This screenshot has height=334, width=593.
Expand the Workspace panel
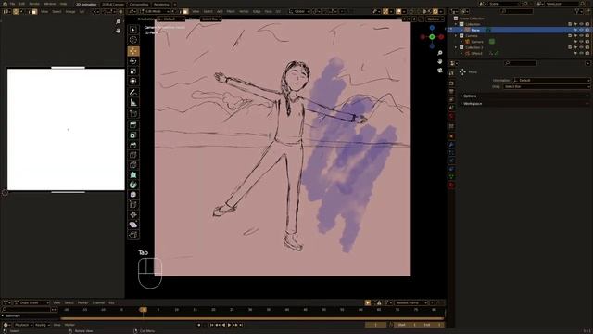coord(473,103)
